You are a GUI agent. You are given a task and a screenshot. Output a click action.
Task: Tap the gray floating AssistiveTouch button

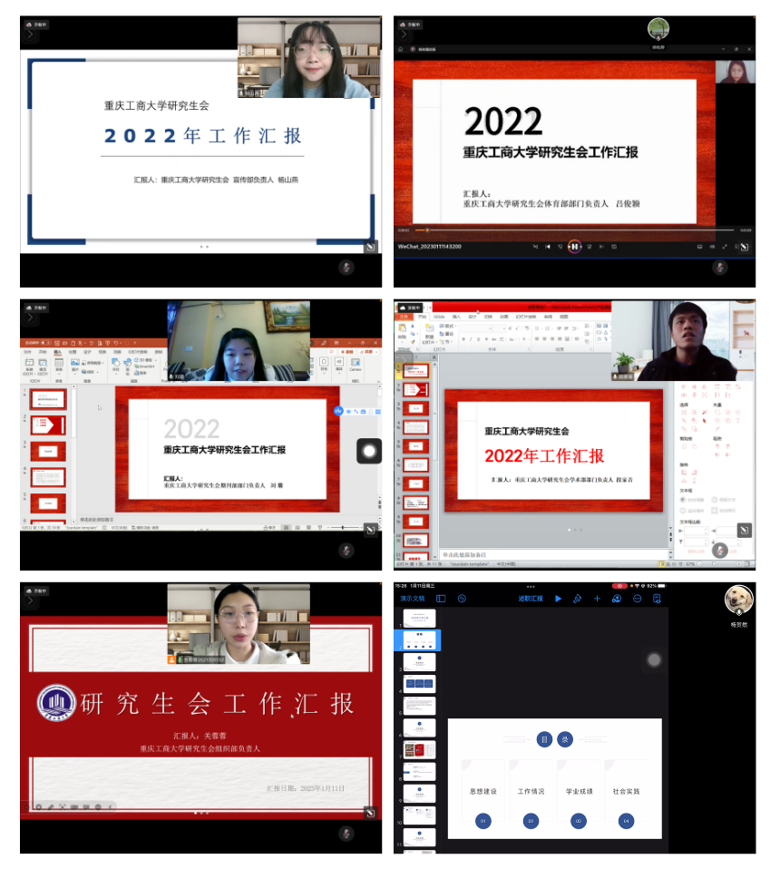654,659
